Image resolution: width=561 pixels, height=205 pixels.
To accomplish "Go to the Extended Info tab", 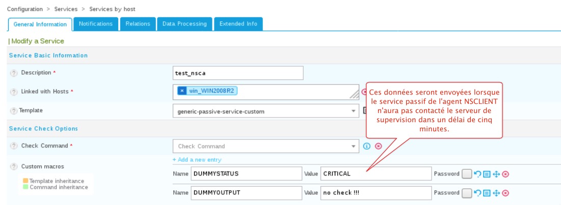I will (x=238, y=24).
